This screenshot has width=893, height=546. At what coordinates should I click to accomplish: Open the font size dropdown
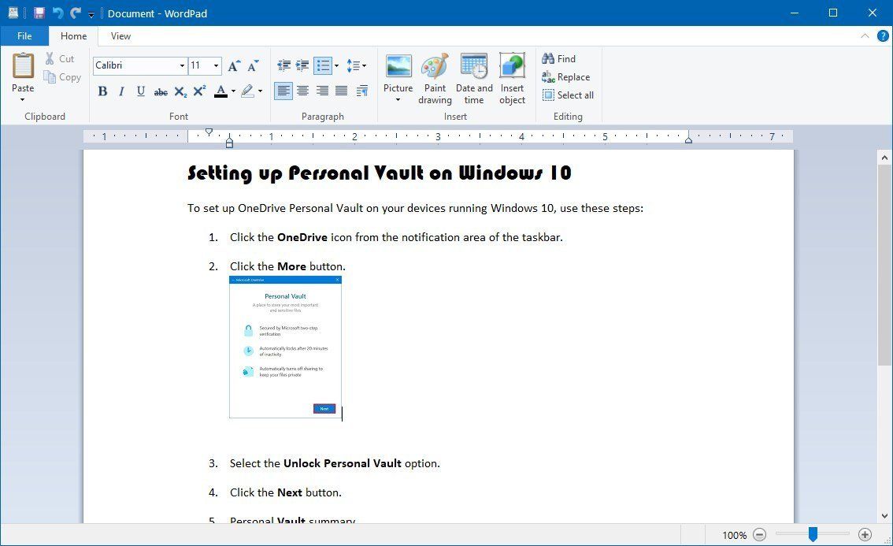click(x=214, y=65)
